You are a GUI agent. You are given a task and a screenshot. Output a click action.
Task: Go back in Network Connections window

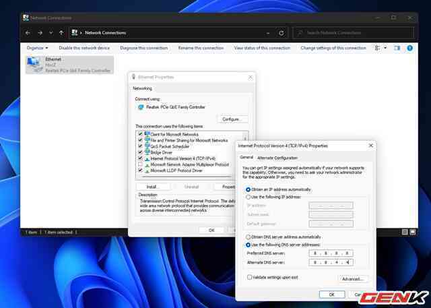[x=28, y=33]
